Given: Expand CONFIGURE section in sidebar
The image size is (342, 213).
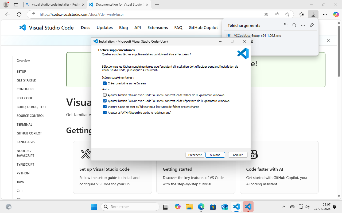Looking at the screenshot, I should tap(25, 89).
